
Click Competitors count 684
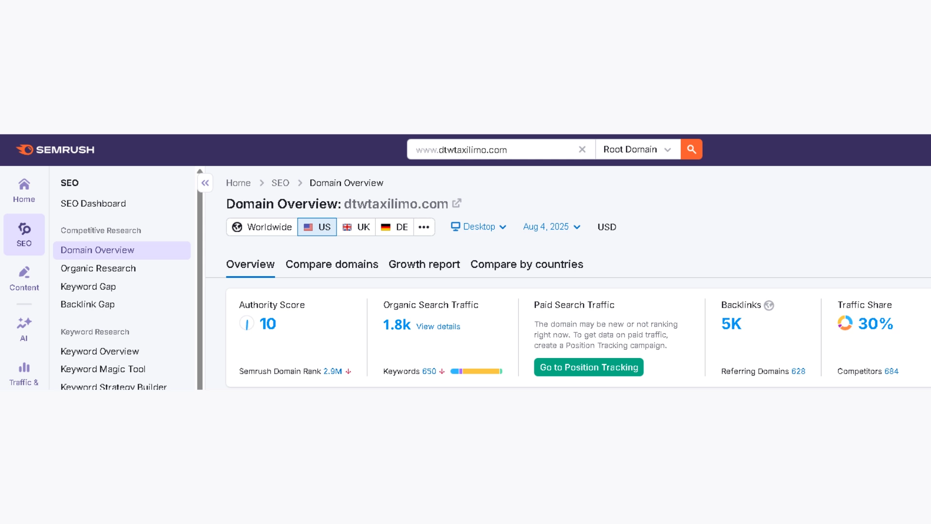click(891, 371)
